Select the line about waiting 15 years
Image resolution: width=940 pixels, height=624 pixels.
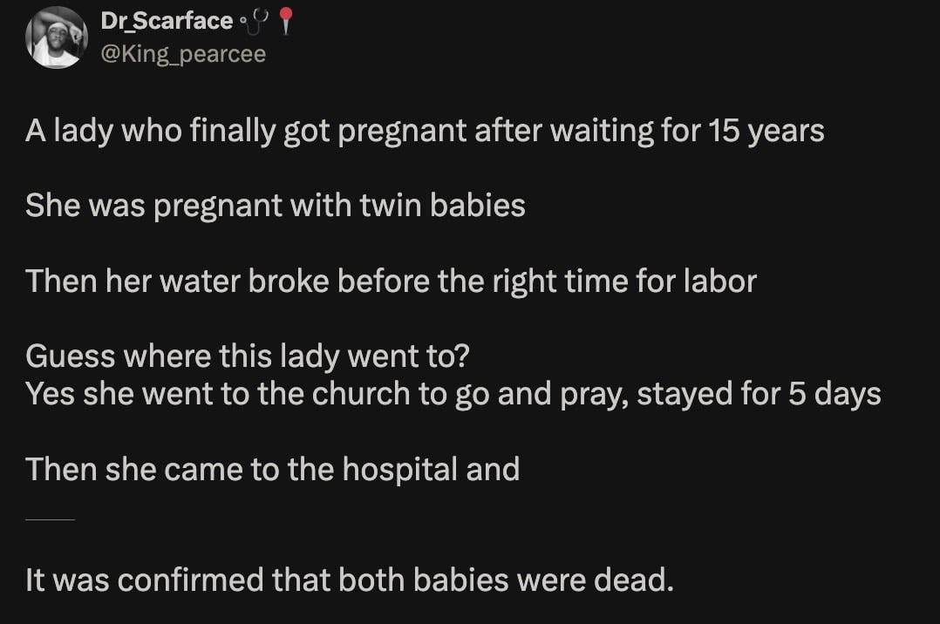tap(425, 131)
